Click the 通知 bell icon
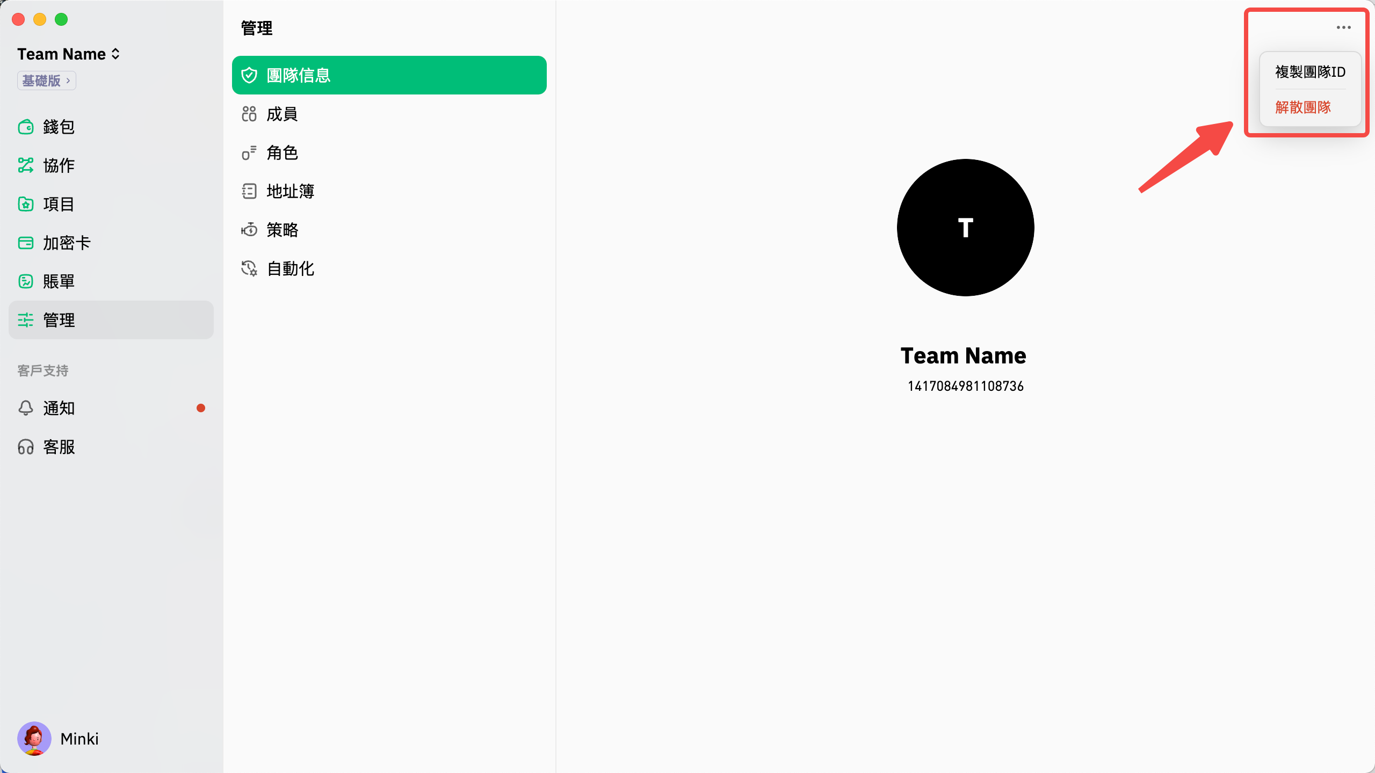Viewport: 1375px width, 773px height. 26,408
